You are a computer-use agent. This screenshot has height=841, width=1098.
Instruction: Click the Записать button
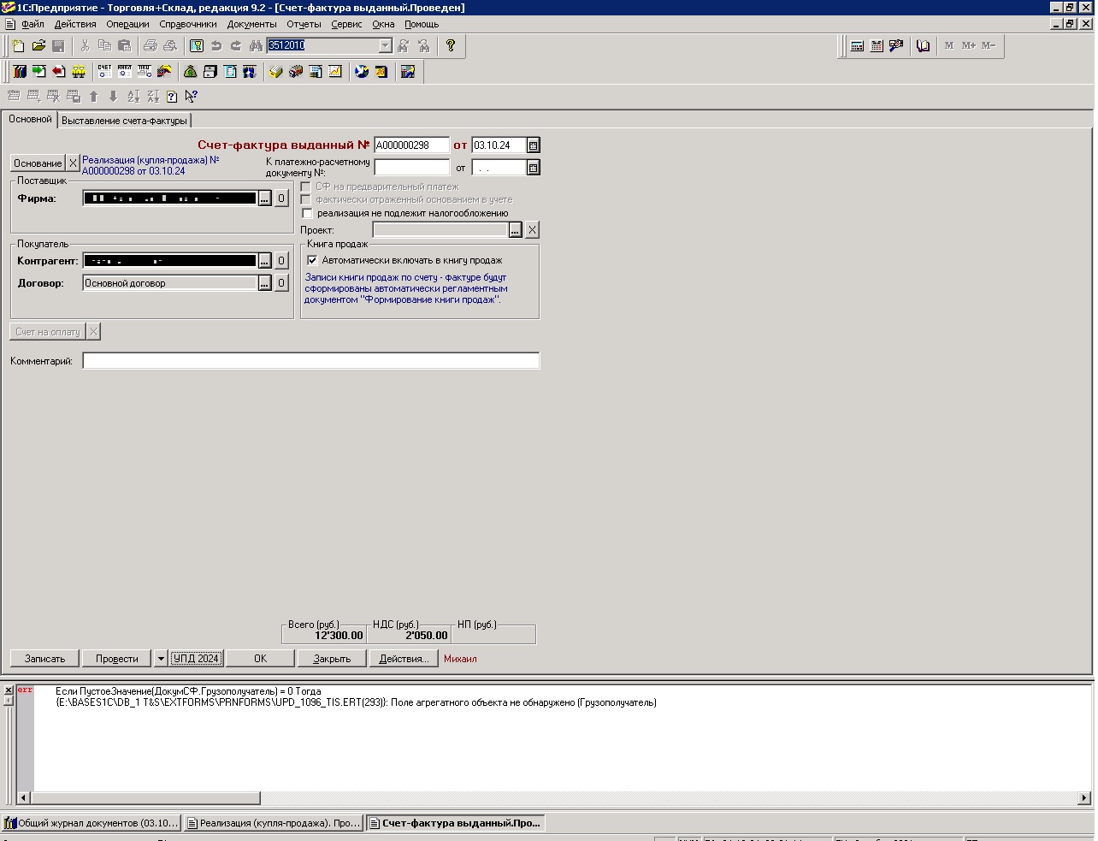click(44, 659)
